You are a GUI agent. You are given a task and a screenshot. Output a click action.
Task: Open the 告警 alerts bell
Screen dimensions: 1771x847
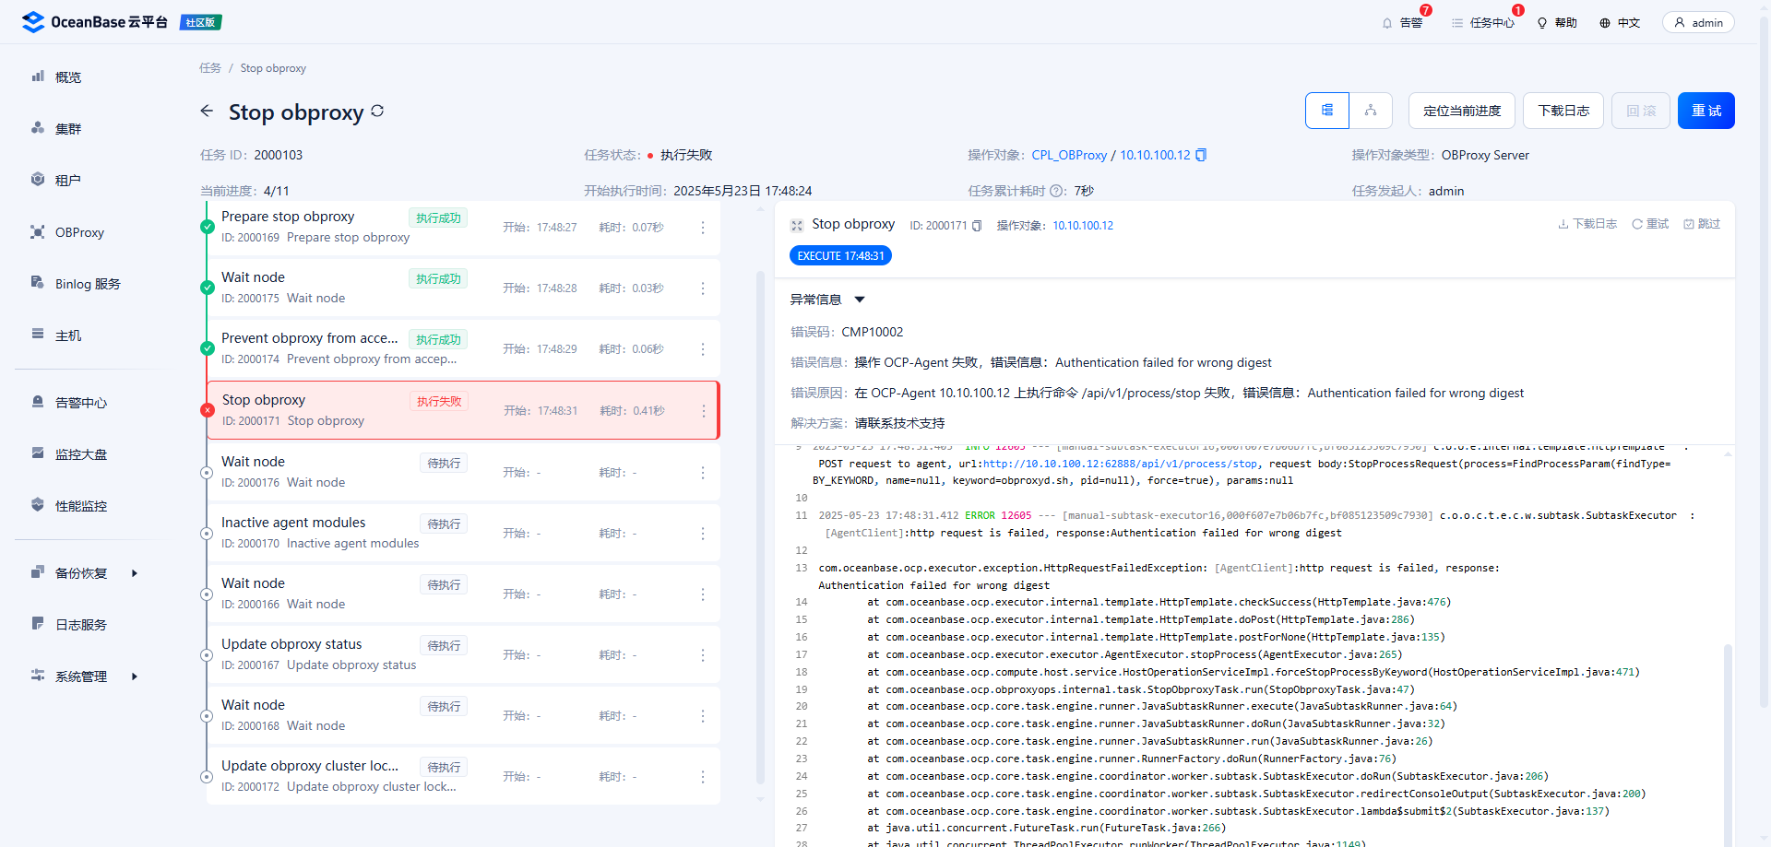(x=1402, y=23)
